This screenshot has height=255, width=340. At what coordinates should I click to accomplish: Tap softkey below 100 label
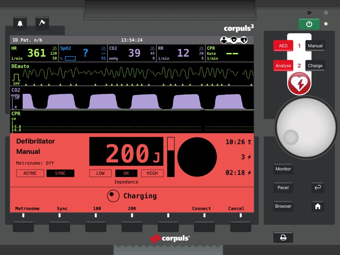[96, 227]
